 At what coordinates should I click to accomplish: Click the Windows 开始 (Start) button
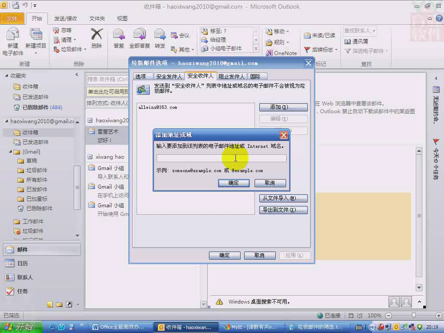(x=22, y=327)
